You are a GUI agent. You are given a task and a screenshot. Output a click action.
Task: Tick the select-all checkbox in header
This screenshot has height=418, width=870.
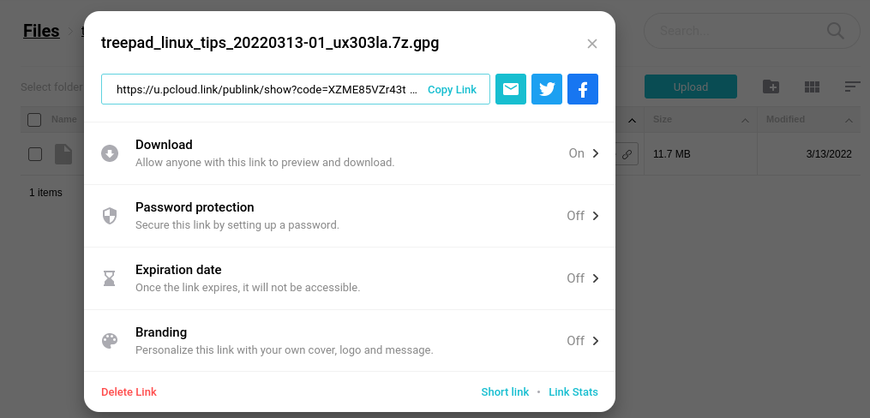coord(34,120)
